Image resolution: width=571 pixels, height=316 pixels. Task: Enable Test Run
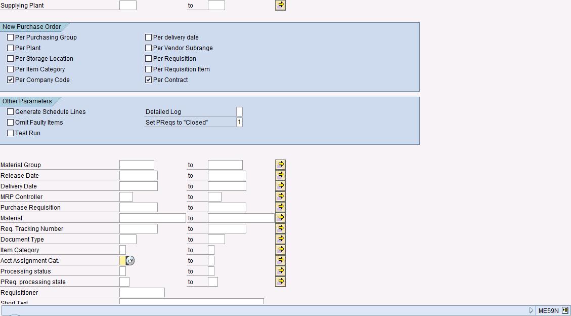click(x=10, y=133)
